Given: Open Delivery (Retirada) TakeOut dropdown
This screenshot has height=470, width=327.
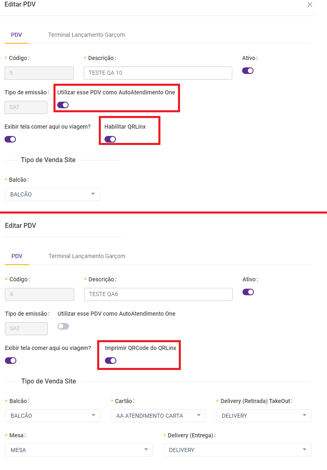Looking at the screenshot, I should (263, 416).
